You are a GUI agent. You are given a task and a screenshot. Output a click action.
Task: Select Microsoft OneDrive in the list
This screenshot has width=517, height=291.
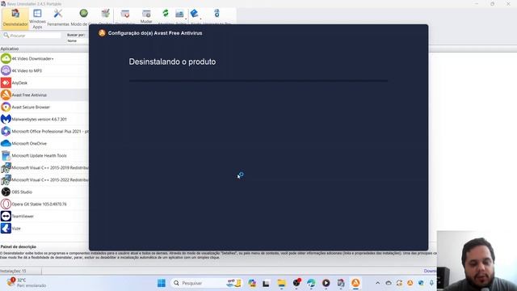point(44,144)
